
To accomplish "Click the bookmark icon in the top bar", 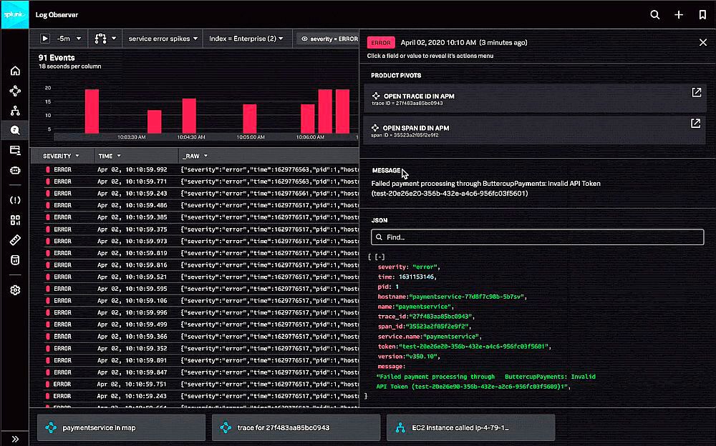I will pos(705,14).
